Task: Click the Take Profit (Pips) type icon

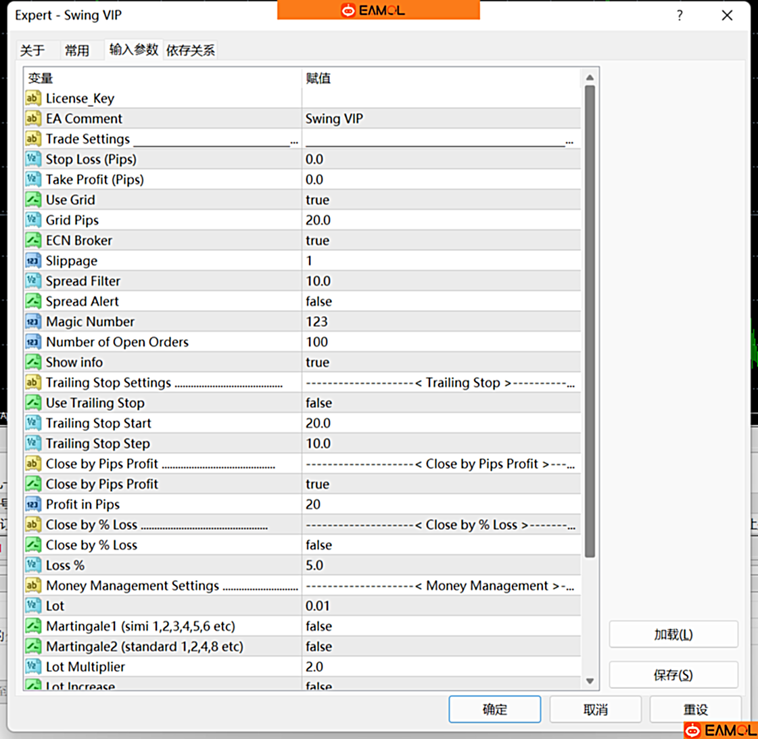Action: (33, 179)
